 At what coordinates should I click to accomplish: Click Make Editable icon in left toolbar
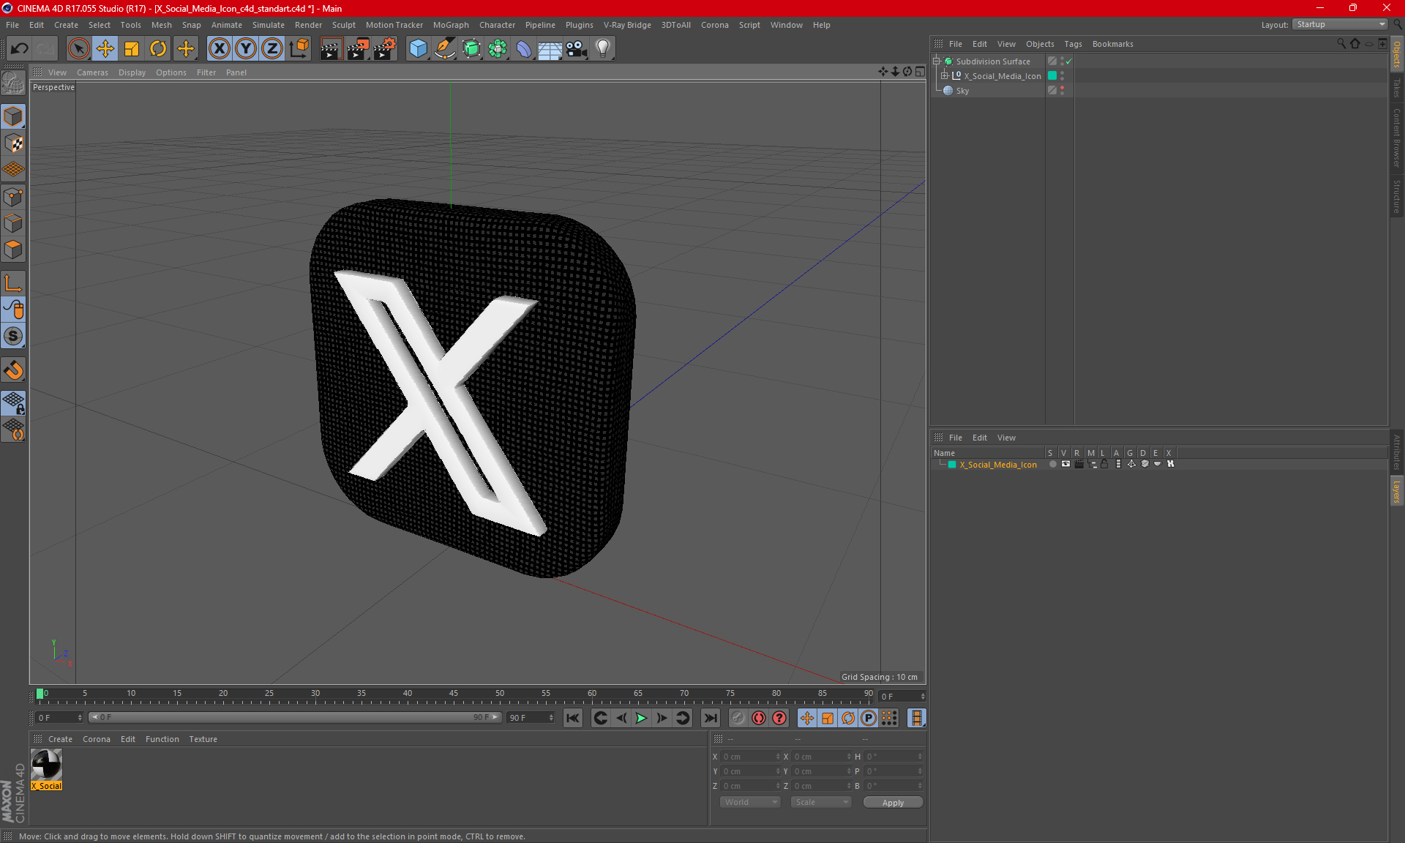pyautogui.click(x=13, y=83)
